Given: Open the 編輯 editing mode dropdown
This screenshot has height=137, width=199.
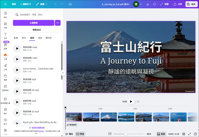Looking at the screenshot, I should point(42,4).
